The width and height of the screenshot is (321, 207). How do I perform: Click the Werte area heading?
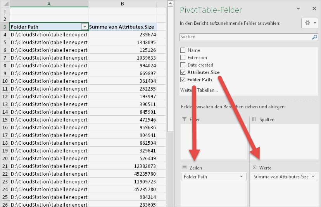tap(265, 168)
